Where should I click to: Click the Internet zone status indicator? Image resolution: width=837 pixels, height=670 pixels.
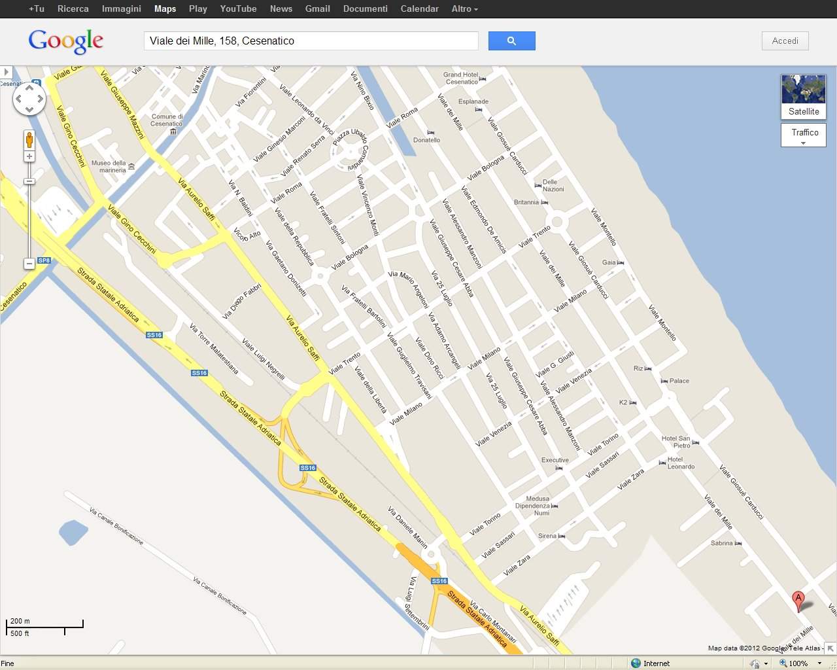click(x=651, y=663)
